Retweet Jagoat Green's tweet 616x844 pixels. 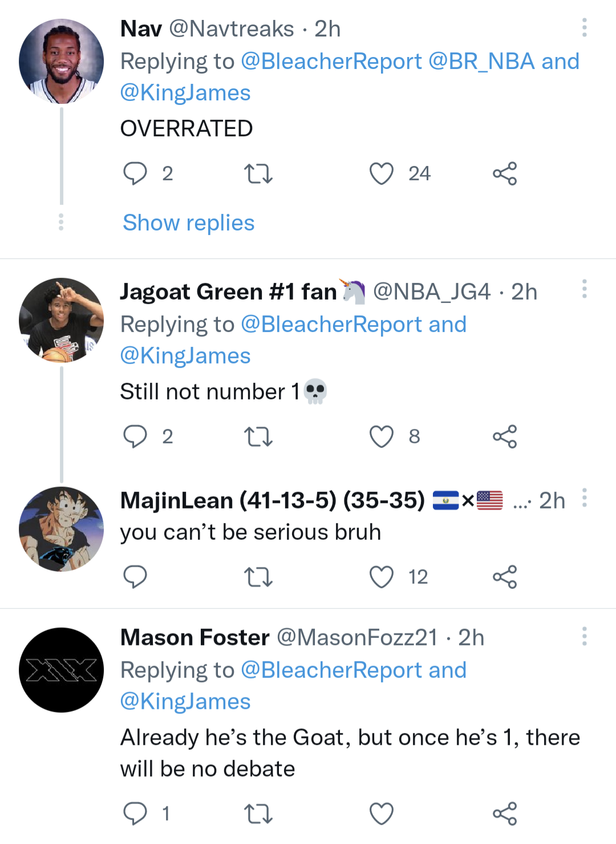(258, 437)
